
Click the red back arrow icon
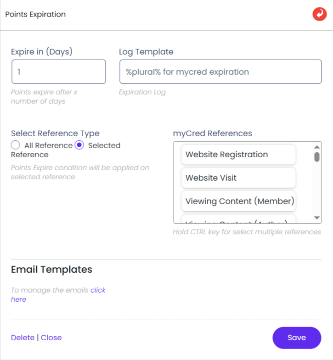[x=319, y=14]
